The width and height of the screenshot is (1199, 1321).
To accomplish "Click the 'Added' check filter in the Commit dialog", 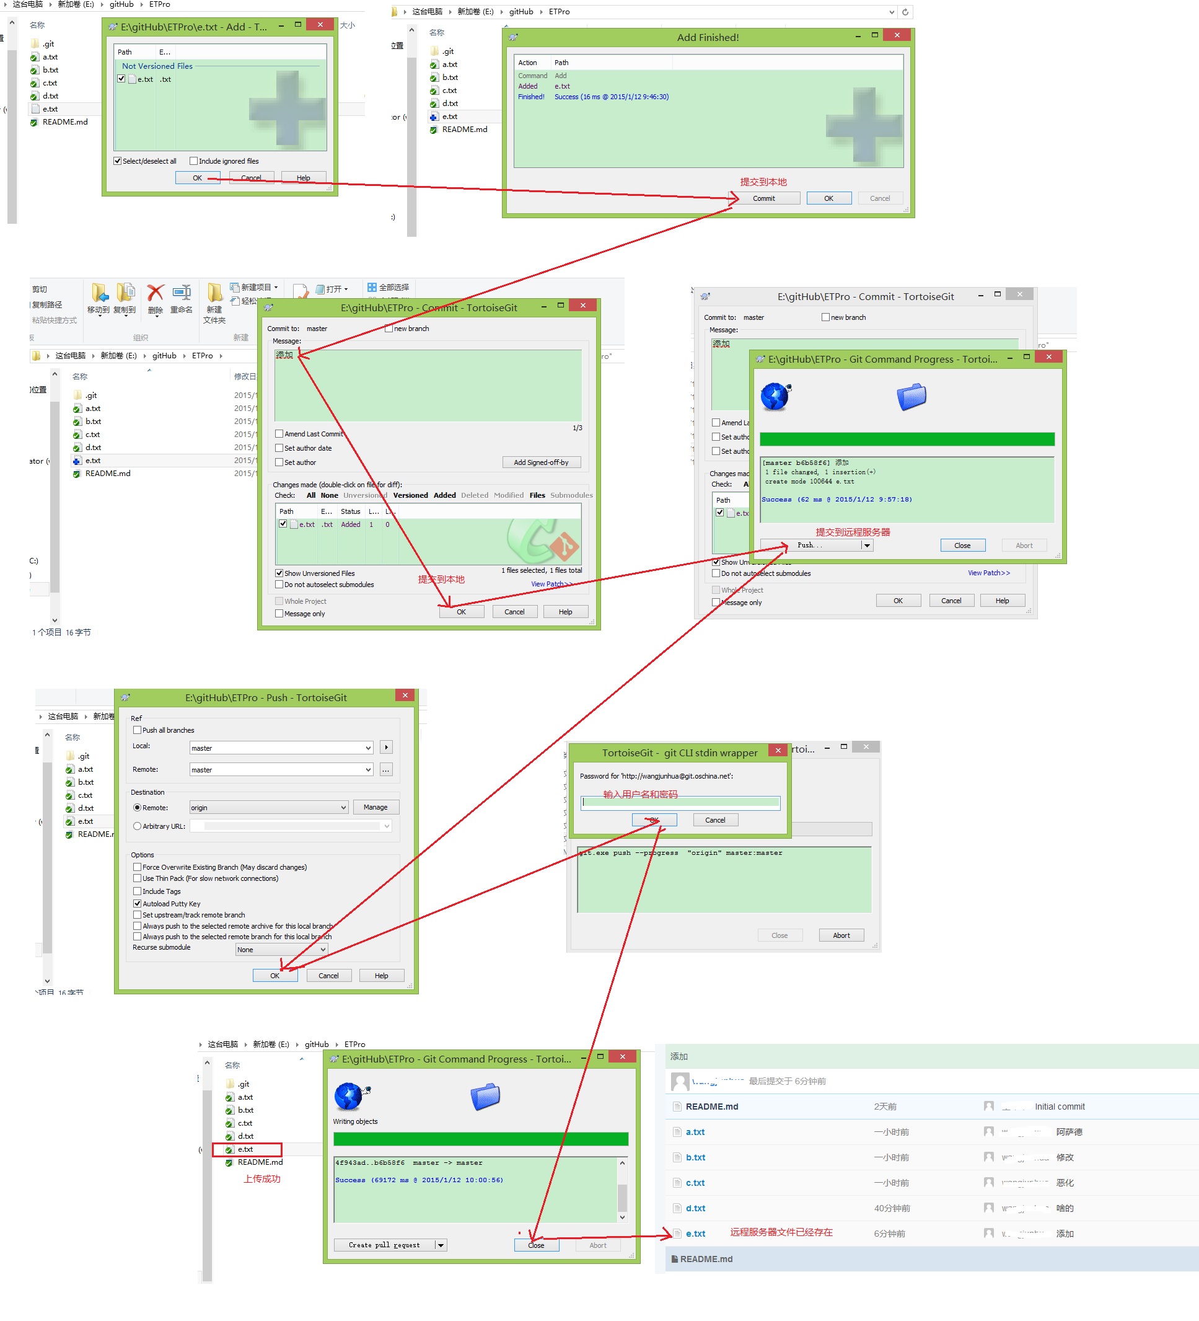I will (x=445, y=495).
